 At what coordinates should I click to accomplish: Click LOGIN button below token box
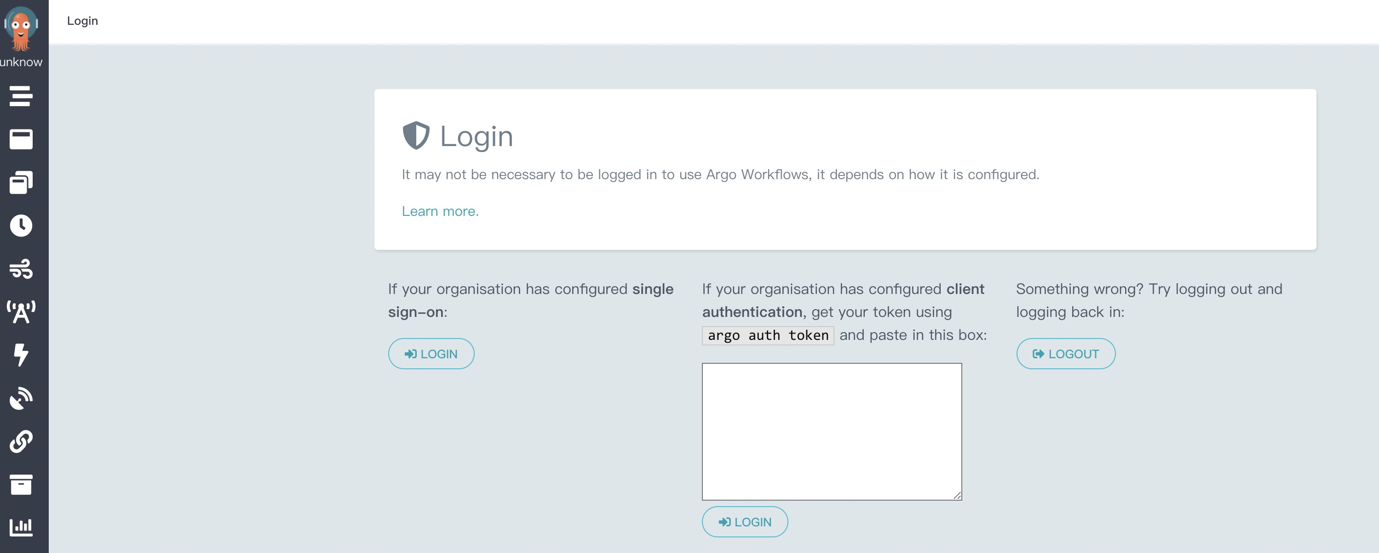point(745,521)
